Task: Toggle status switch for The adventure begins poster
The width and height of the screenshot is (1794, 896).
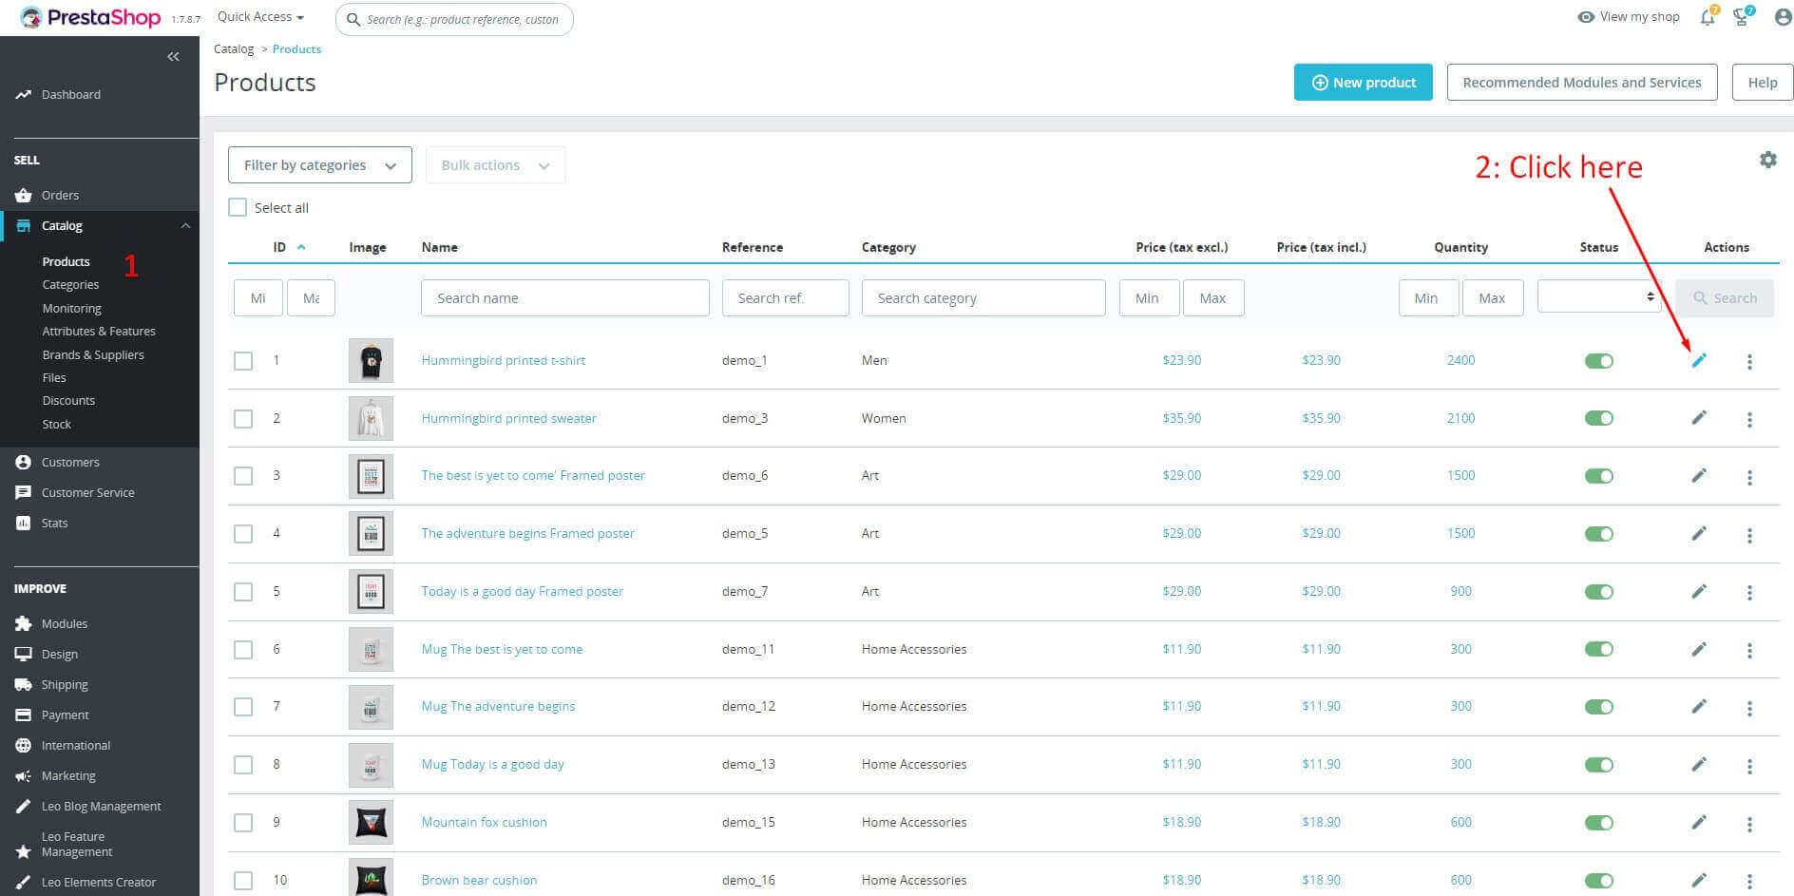Action: point(1598,534)
